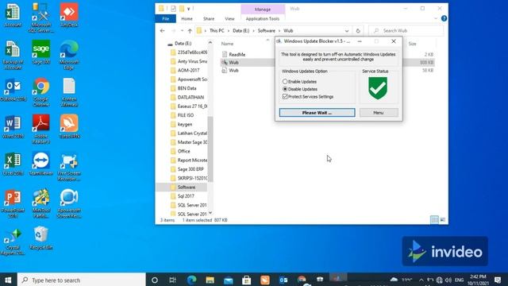Expand the ribbon chevron
The height and width of the screenshot is (286, 508).
pyautogui.click(x=436, y=19)
